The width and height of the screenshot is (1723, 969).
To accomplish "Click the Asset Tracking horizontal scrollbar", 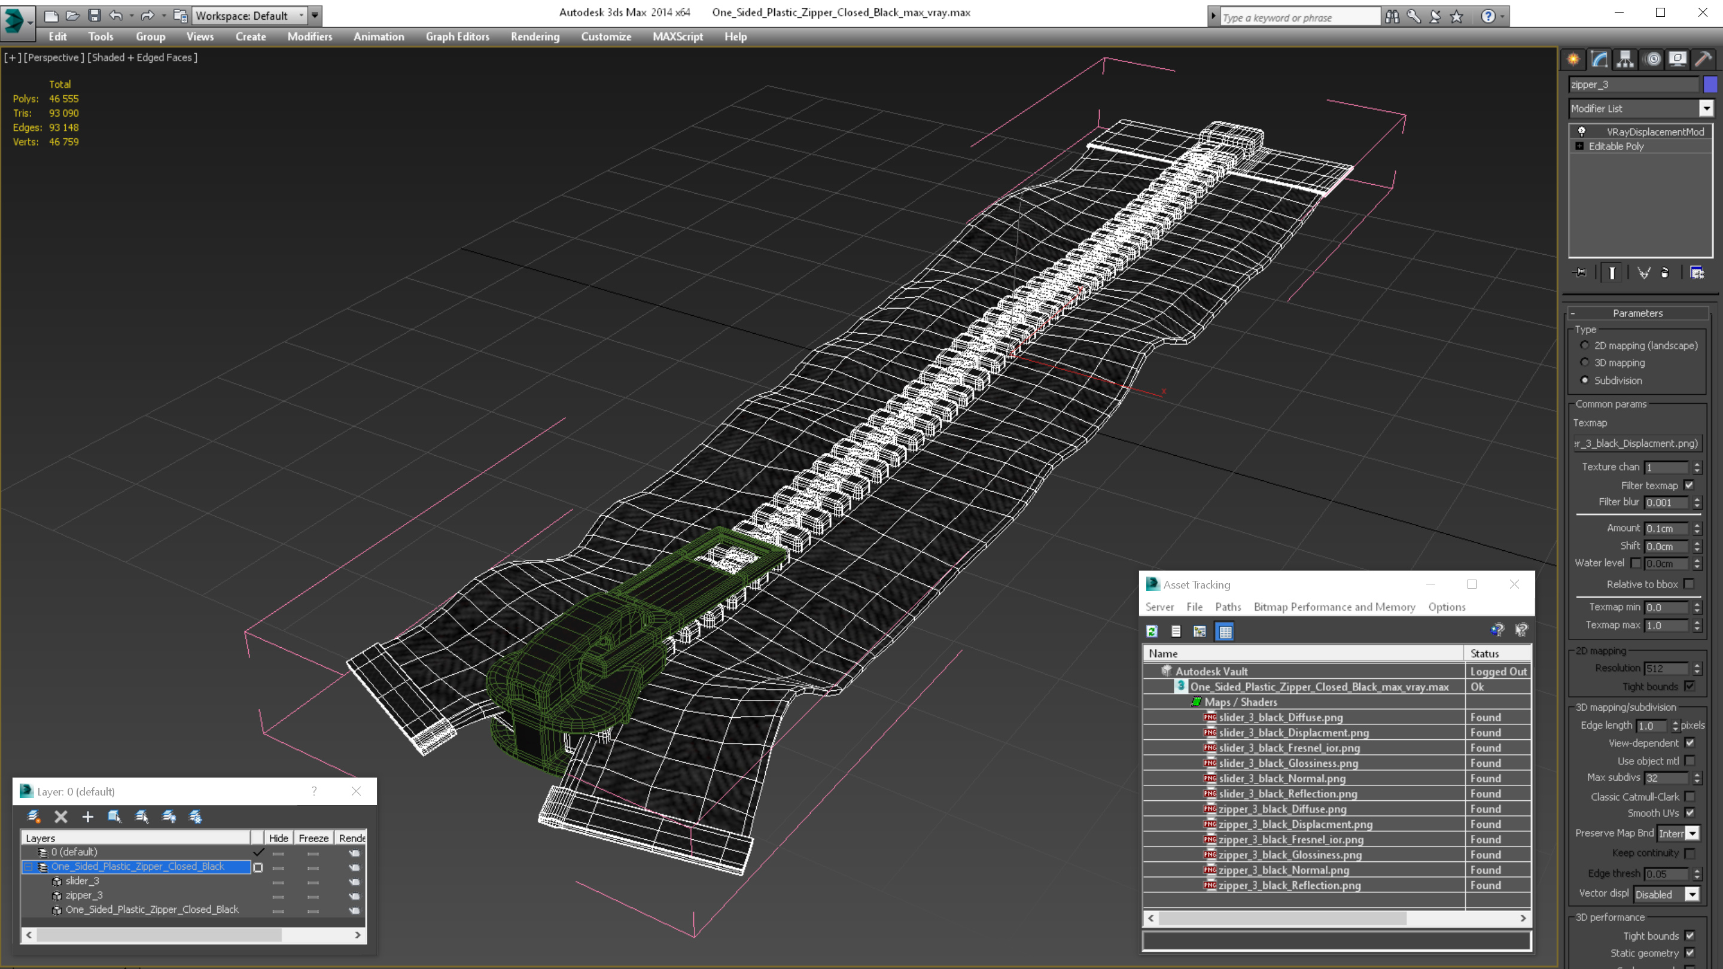I will (1337, 918).
